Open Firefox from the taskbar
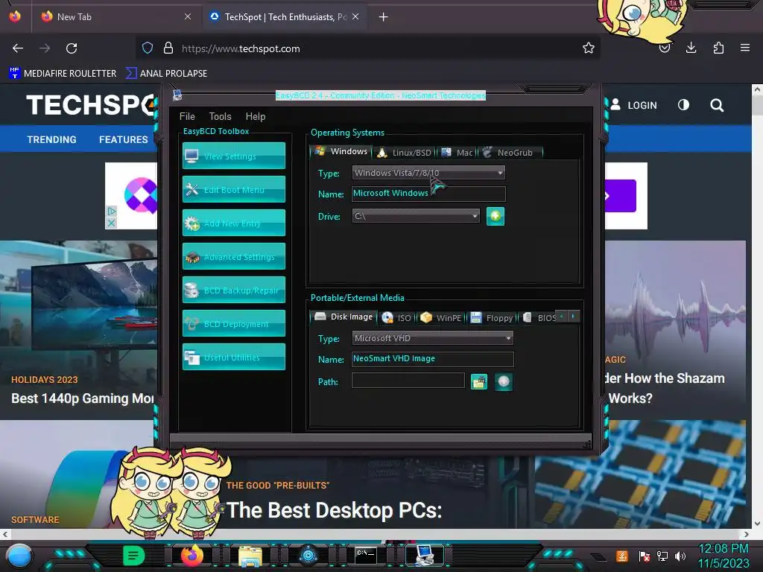This screenshot has height=572, width=763. [191, 556]
